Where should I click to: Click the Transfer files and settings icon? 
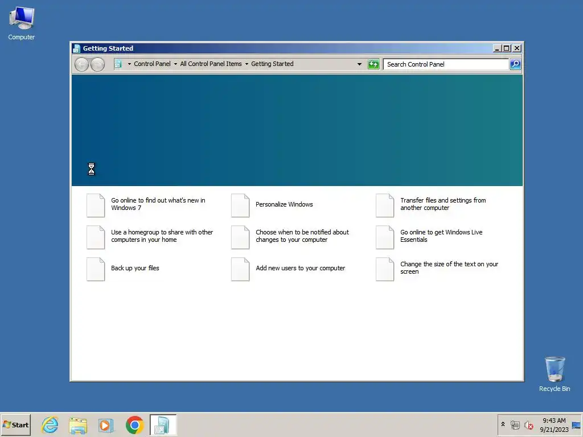385,205
